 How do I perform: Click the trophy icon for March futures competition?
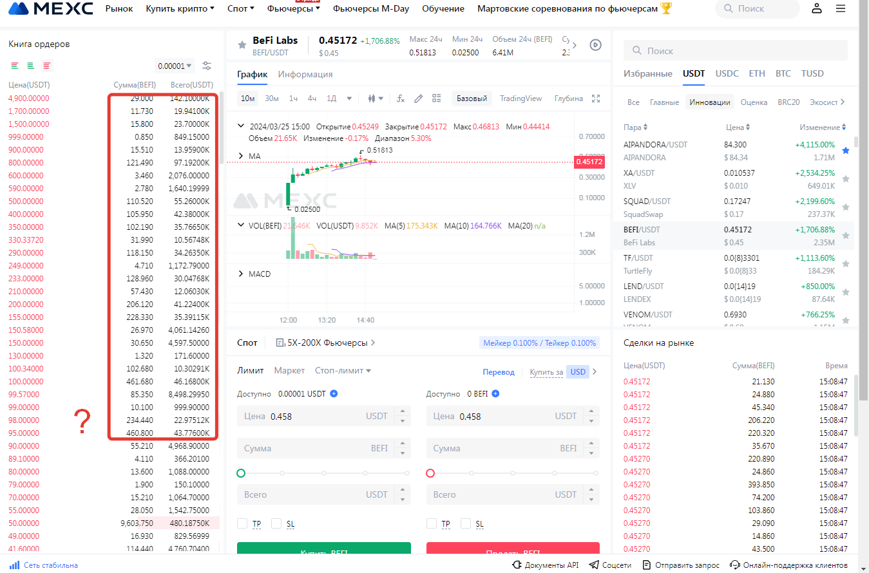(x=666, y=8)
